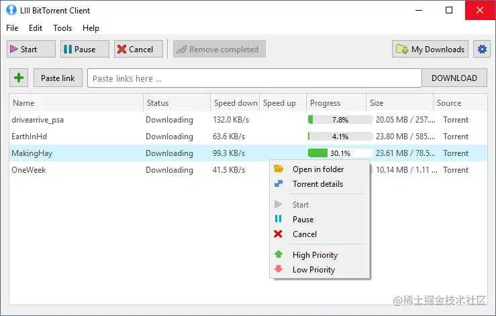Click the Start toolbar button
The width and height of the screenshot is (496, 316).
point(31,50)
